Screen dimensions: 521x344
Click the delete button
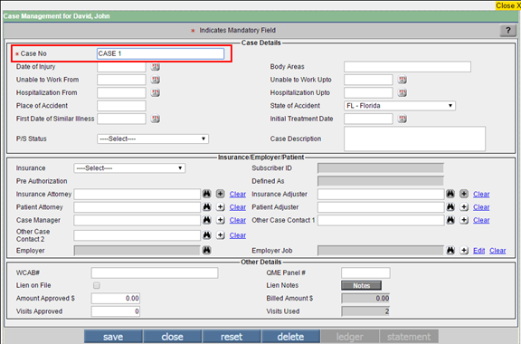290,337
